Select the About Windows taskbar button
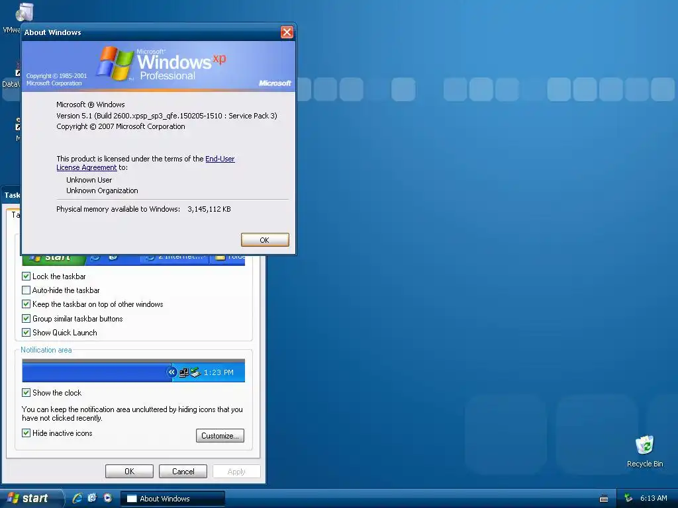678x508 pixels. [x=172, y=499]
